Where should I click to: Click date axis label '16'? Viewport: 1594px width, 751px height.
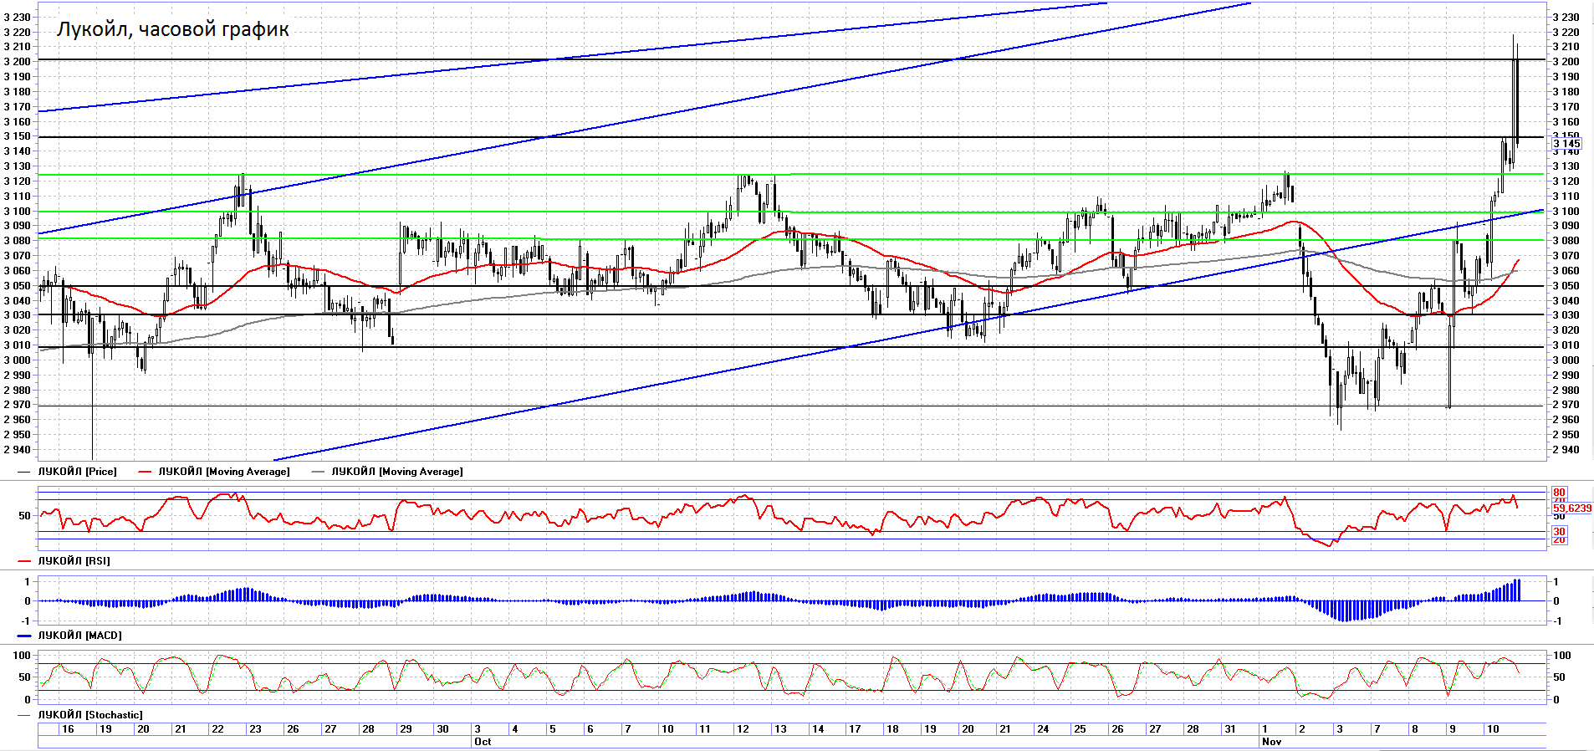pyautogui.click(x=68, y=729)
